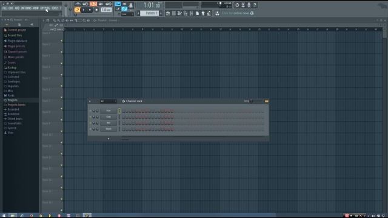Click the undo history power icon
Viewport: 388px width, 218px height.
tap(237, 5)
